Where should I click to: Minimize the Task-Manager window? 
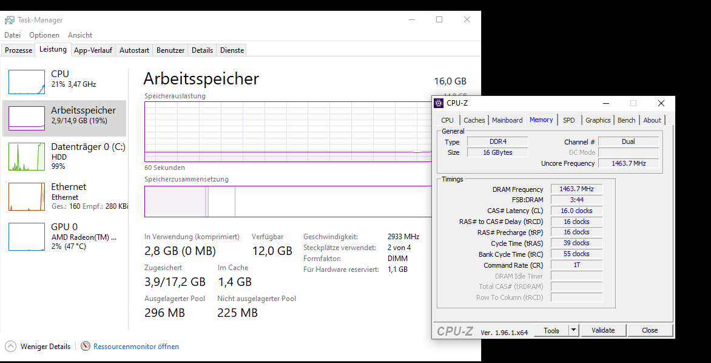411,19
